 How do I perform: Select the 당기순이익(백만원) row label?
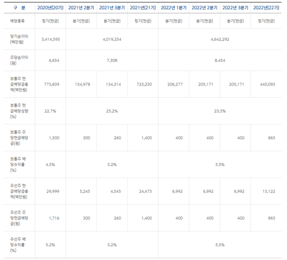[19, 39]
